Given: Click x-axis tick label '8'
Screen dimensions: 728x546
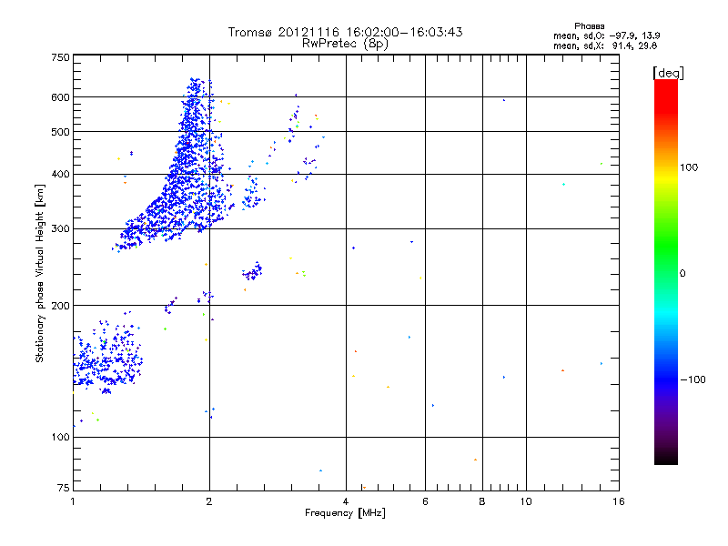Looking at the screenshot, I should [482, 501].
